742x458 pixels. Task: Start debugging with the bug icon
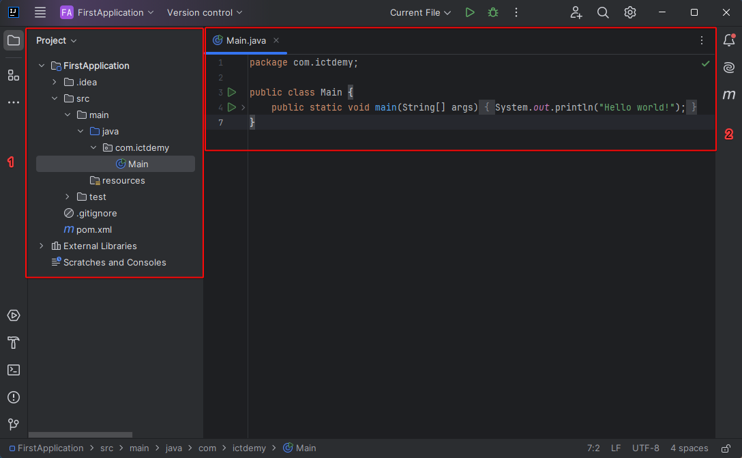492,12
